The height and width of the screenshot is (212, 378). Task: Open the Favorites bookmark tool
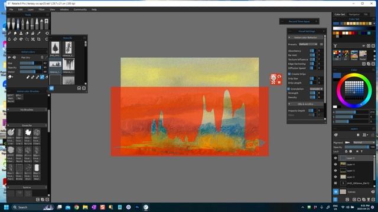point(46,24)
